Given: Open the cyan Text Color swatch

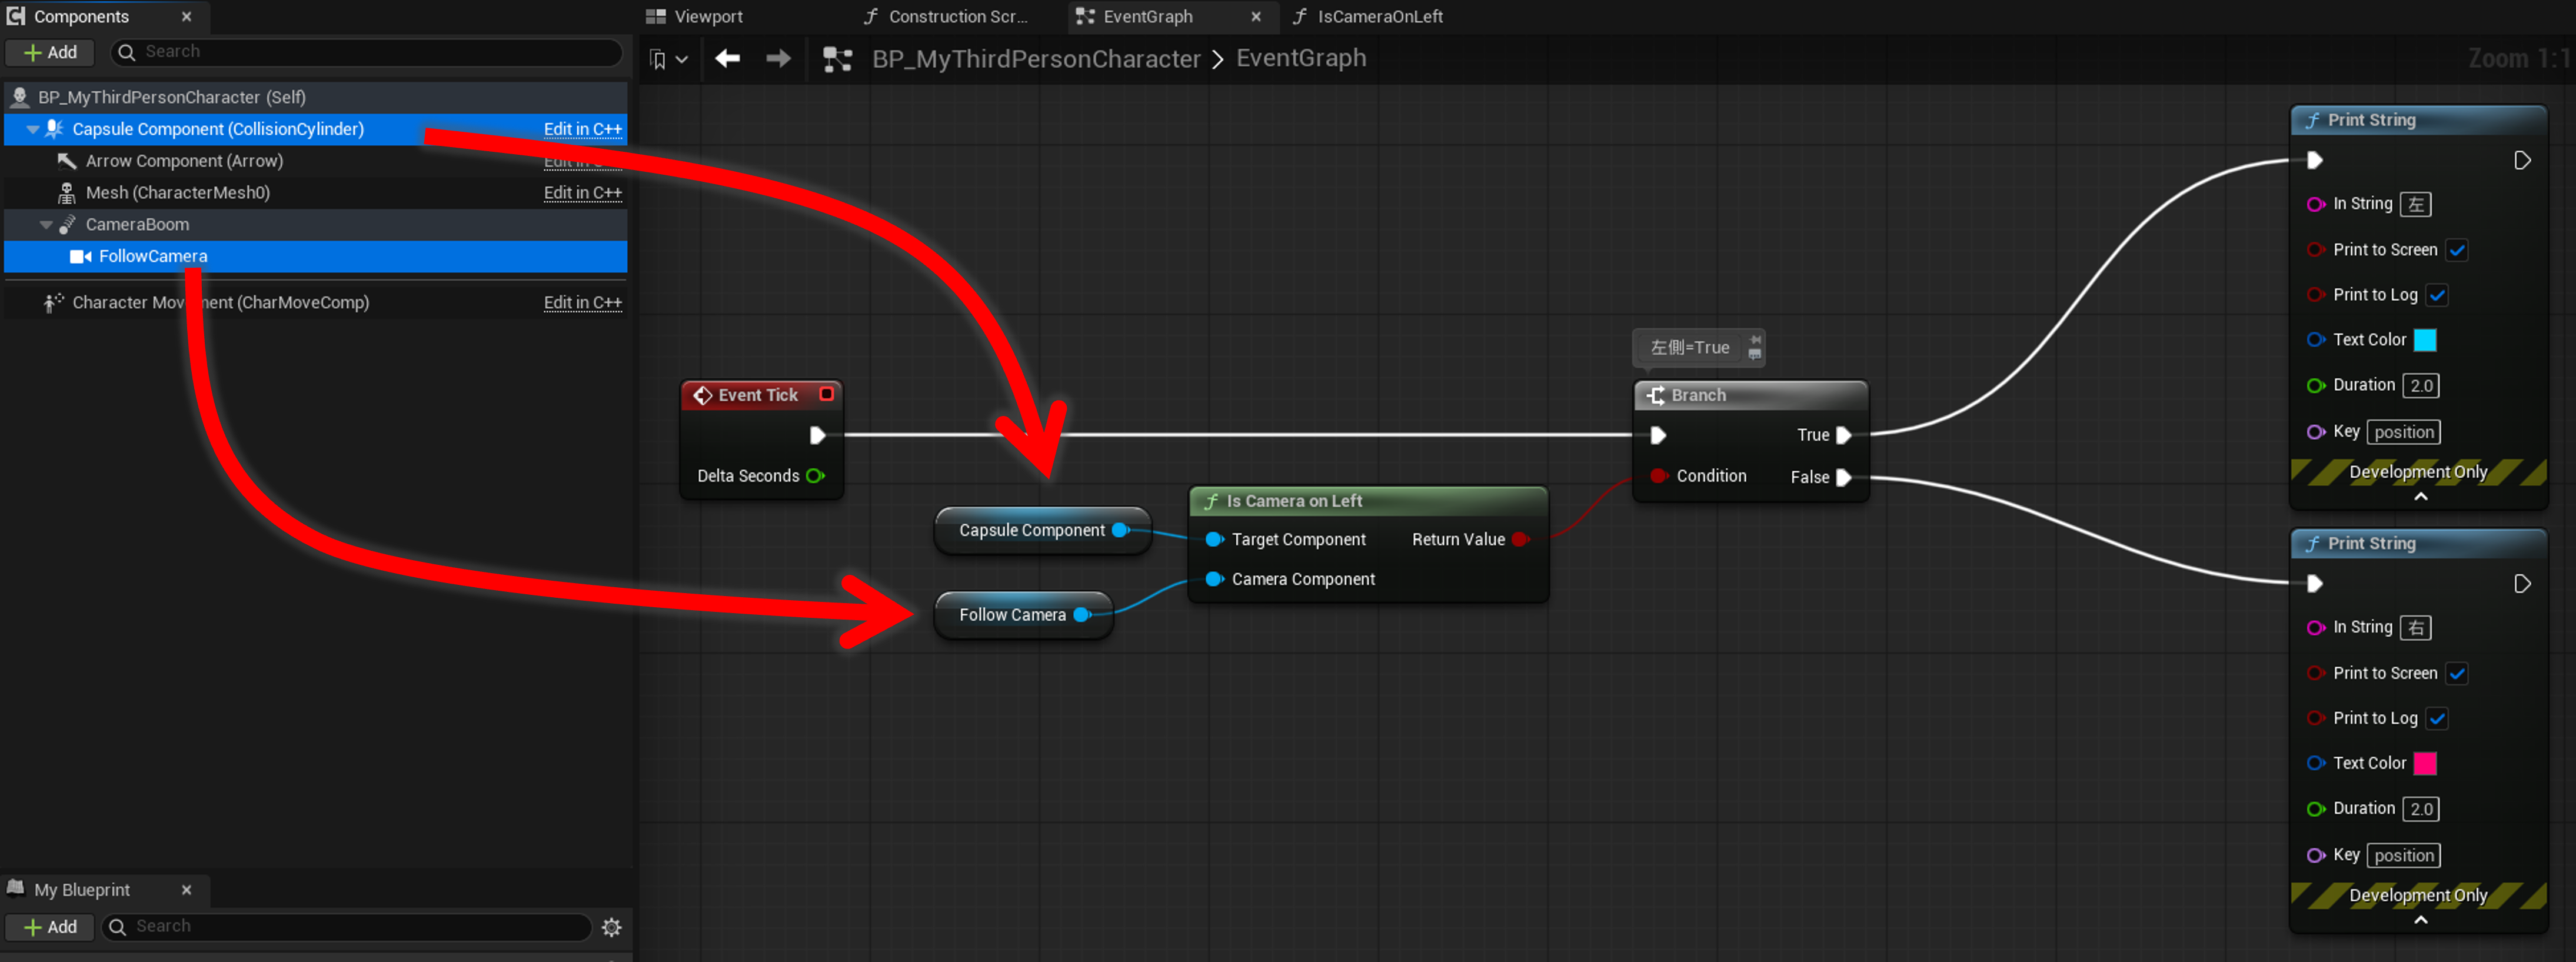Looking at the screenshot, I should pos(2424,340).
